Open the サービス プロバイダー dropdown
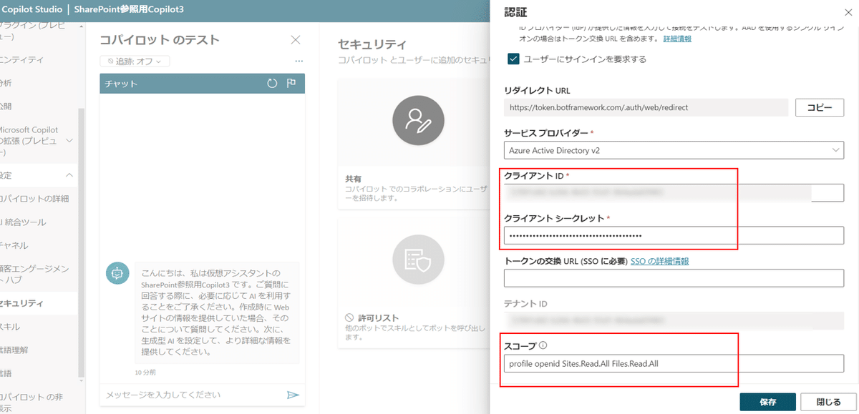 coord(674,150)
